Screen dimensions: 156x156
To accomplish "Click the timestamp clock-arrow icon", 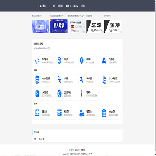I will (x=59, y=61).
